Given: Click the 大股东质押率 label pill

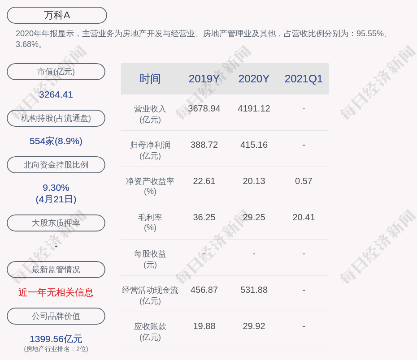Looking at the screenshot, I should 56,223.
